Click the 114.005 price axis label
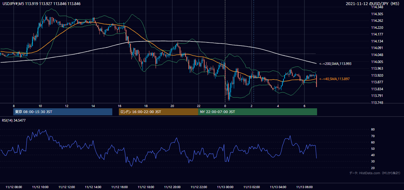This screenshot has width=404, height=190. tap(377, 62)
